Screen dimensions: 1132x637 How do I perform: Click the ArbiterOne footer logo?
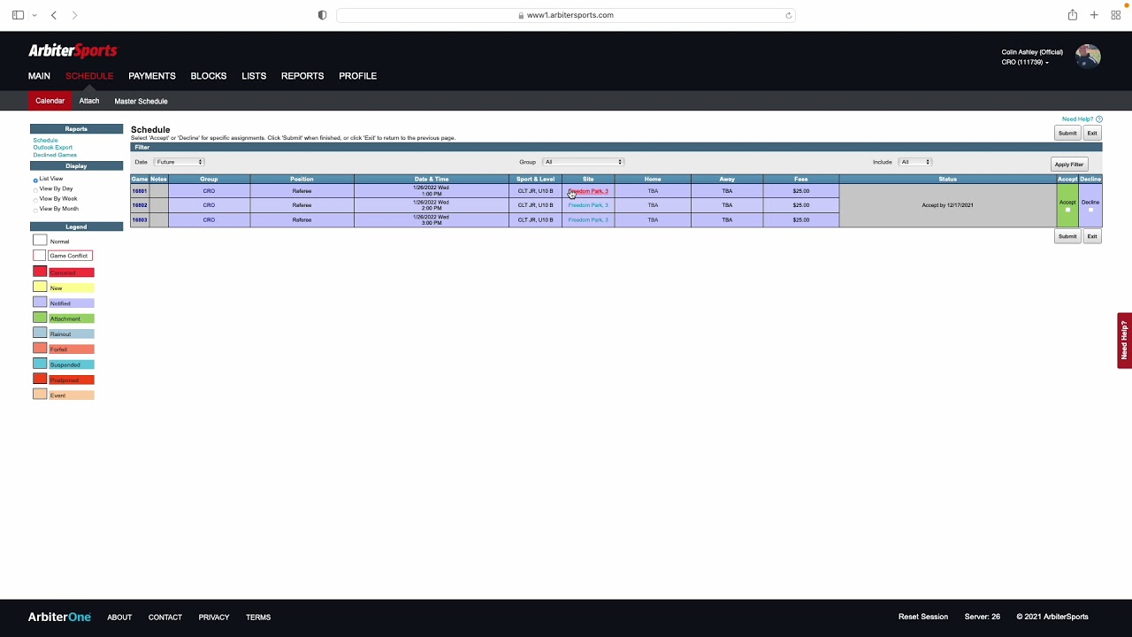59,617
